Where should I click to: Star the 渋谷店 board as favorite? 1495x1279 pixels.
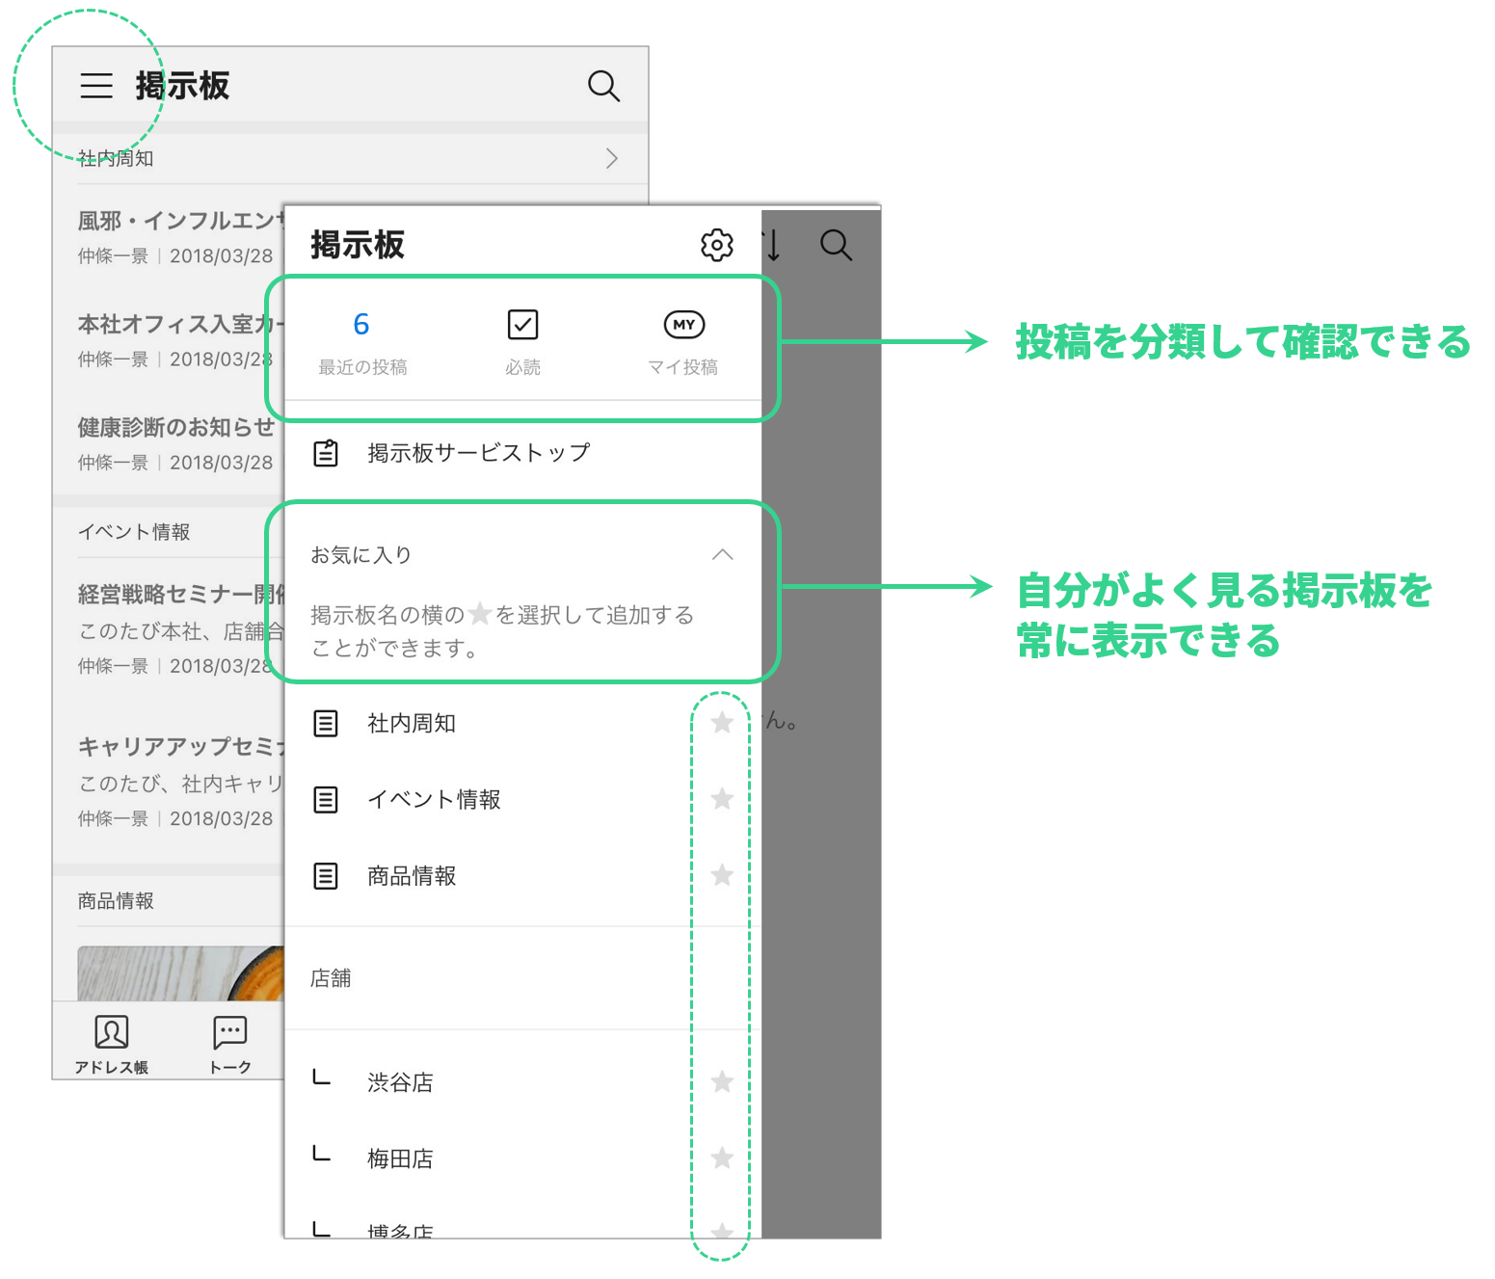pyautogui.click(x=722, y=1082)
